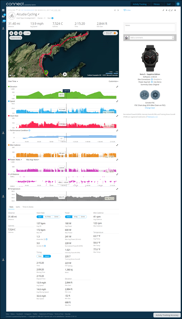Go to the next activity arrow
This screenshot has height=319, width=182.
[118, 10]
